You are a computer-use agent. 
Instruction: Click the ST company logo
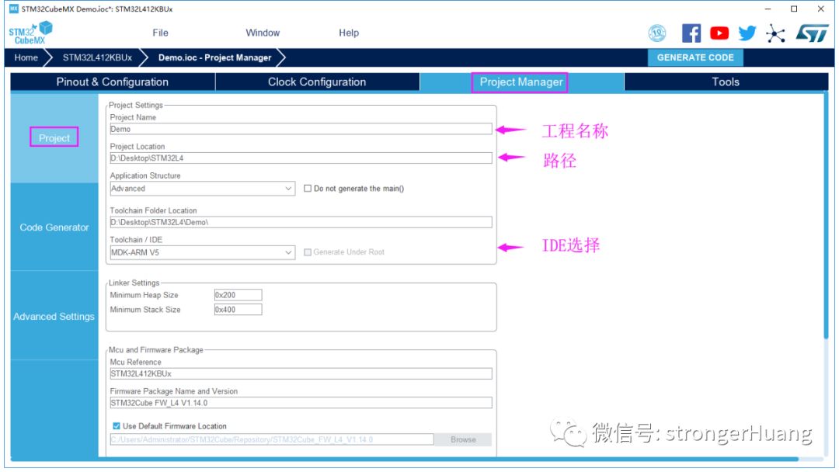(x=812, y=33)
